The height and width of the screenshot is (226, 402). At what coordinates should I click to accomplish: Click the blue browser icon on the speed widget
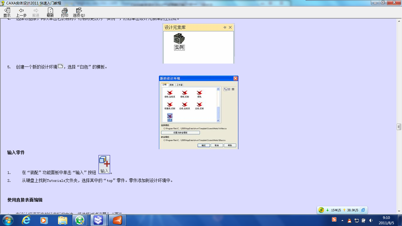tap(363, 210)
